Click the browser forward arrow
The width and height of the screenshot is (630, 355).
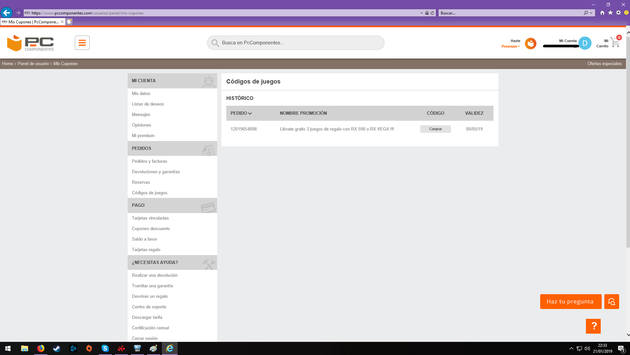[x=18, y=13]
